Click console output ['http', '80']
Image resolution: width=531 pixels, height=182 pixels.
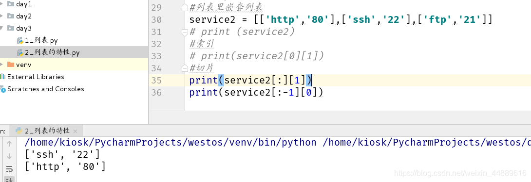[x=65, y=167]
